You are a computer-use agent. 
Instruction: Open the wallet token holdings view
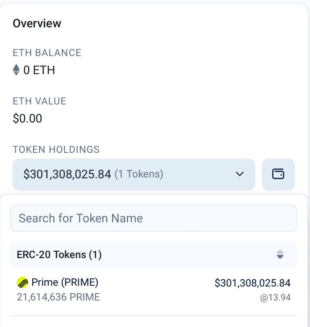coord(278,174)
